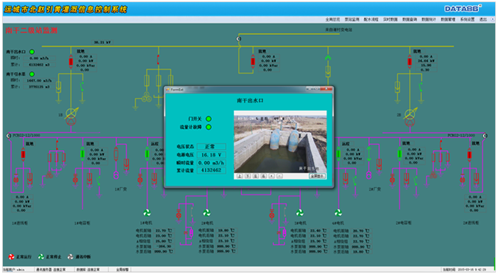Click the 上 camera control button
498x274 pixels.
(x=240, y=176)
